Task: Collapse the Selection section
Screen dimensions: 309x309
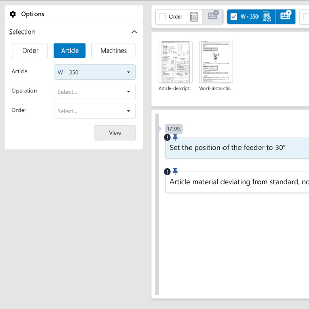Action: [134, 32]
